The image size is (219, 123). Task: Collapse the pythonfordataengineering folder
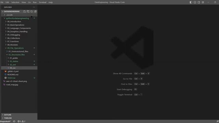[x=19, y=18]
